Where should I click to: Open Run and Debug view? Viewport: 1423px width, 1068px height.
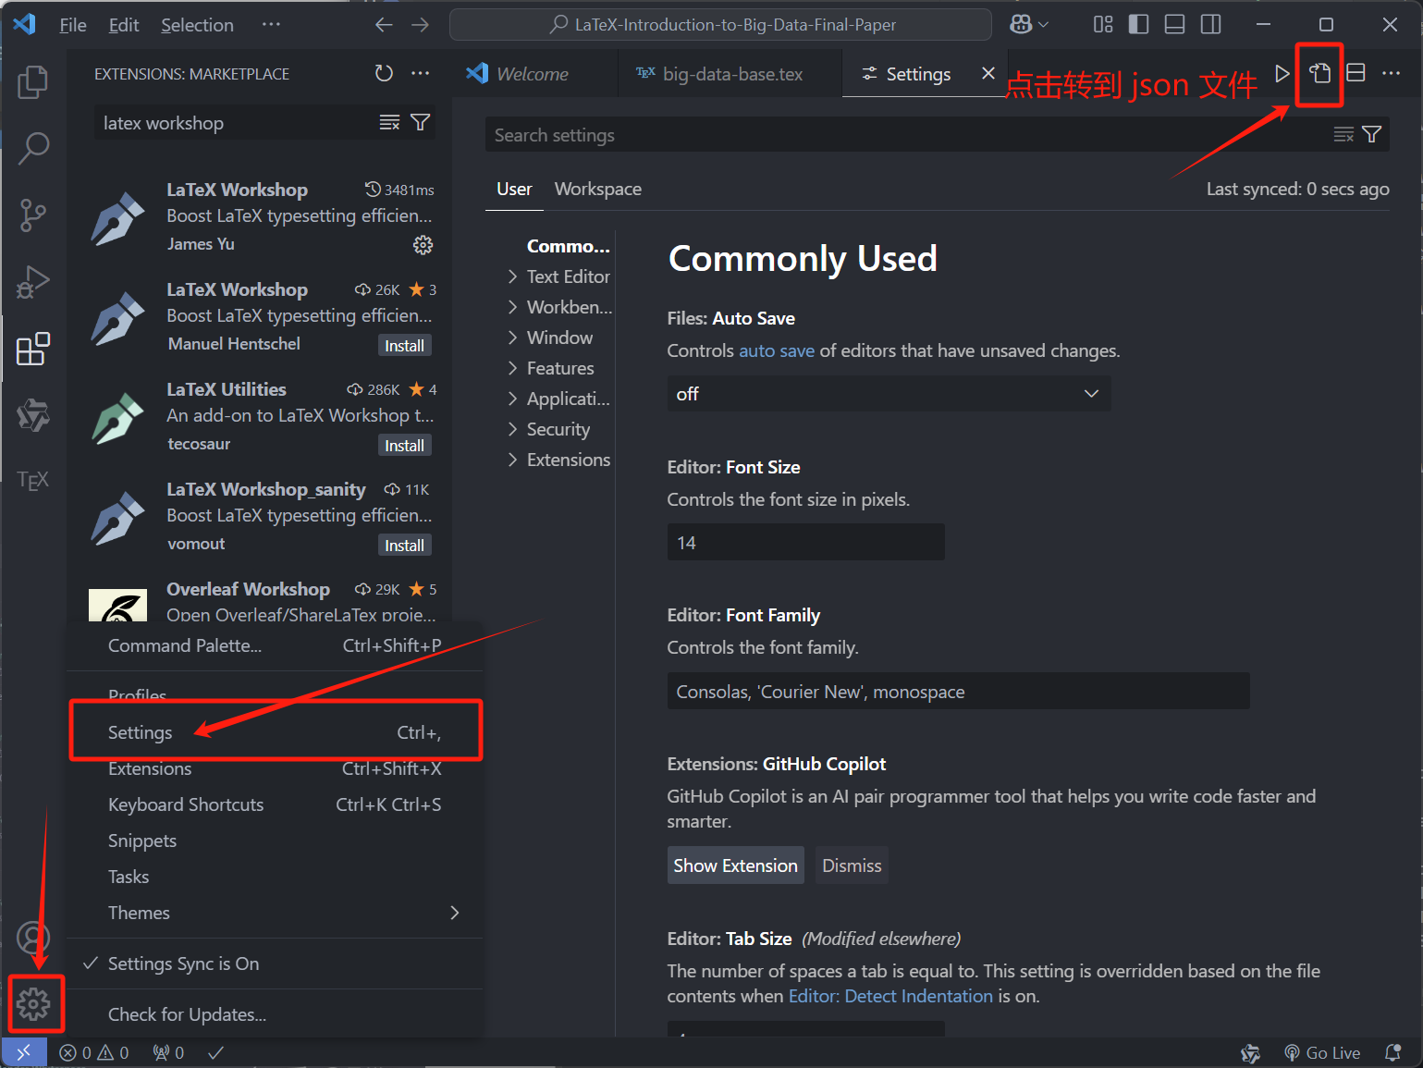(x=33, y=282)
